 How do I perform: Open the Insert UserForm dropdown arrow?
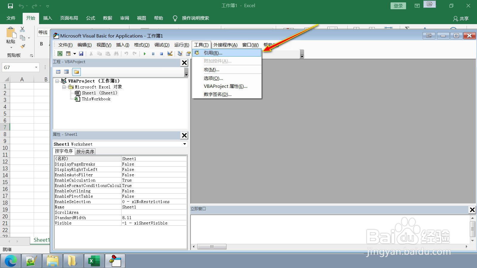[x=75, y=54]
